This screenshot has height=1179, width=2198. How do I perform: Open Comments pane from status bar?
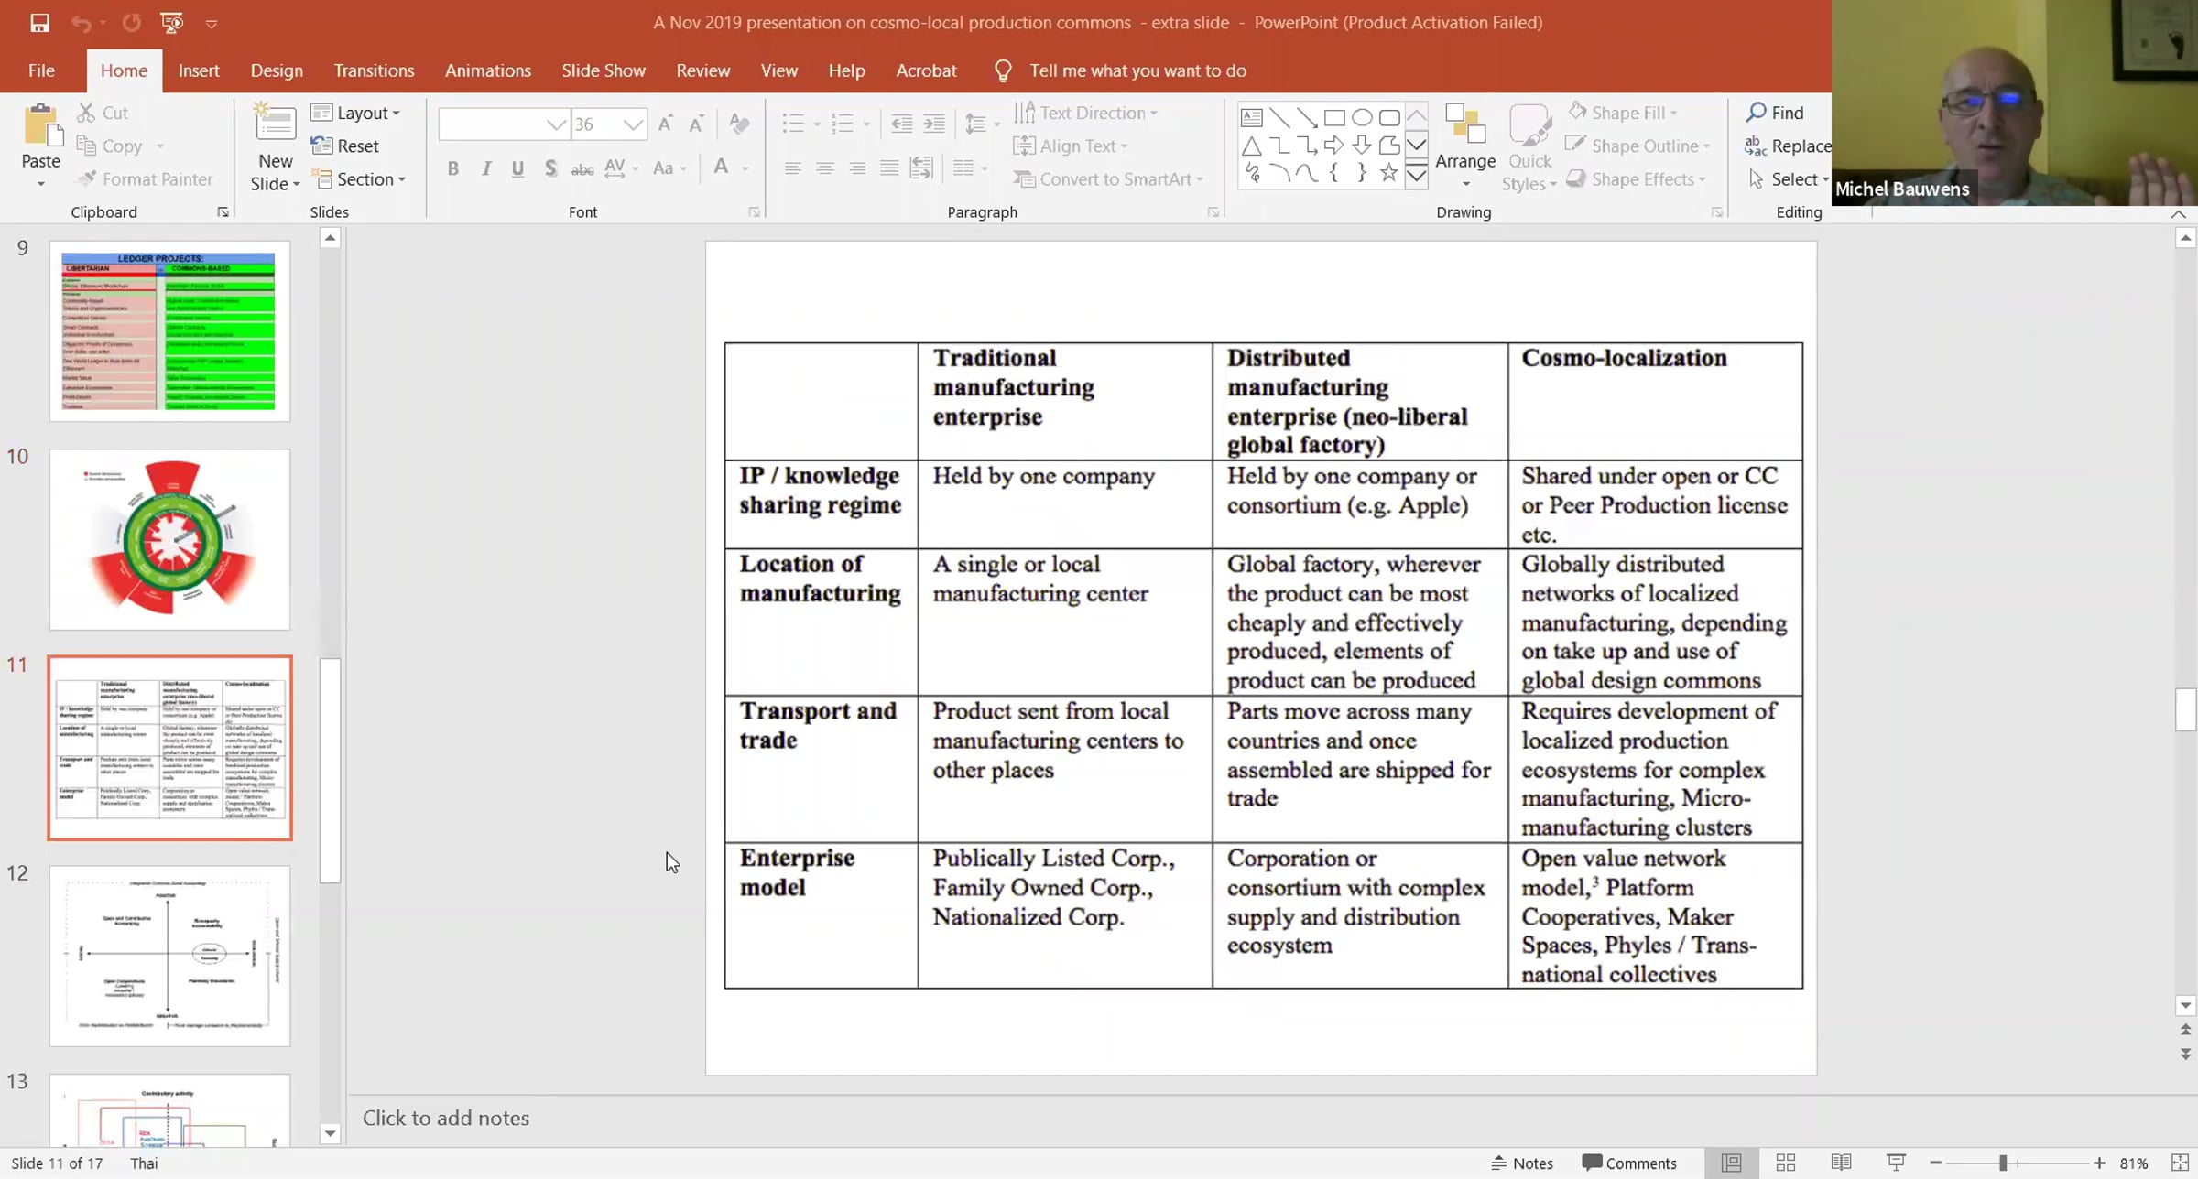pos(1629,1163)
